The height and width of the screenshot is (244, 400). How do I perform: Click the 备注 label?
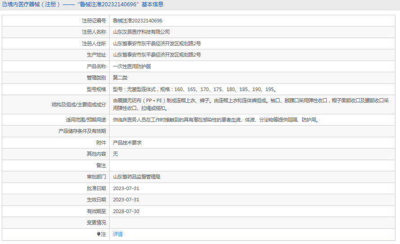[101, 166]
